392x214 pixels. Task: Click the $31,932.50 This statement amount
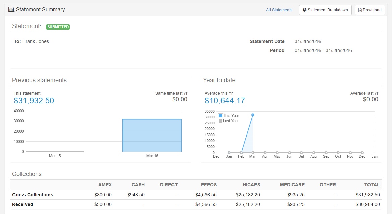pyautogui.click(x=34, y=101)
